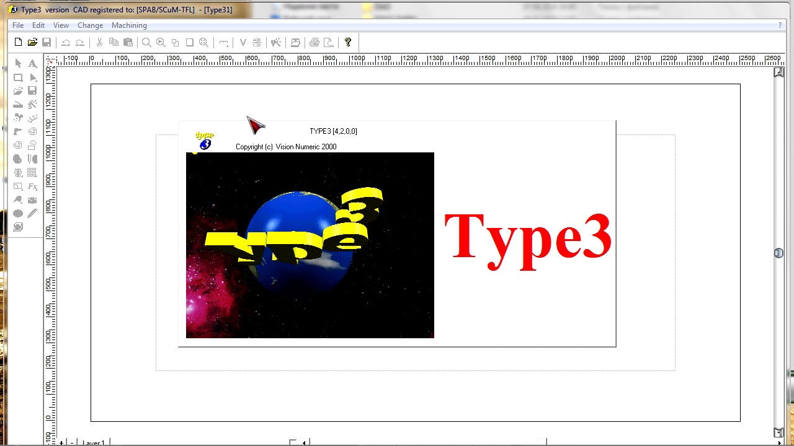This screenshot has width=794, height=446.
Task: Click the round vertical scrollbar thumb
Action: coord(778,253)
